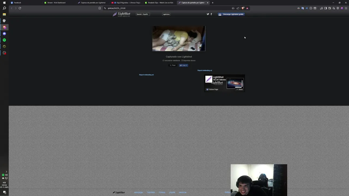Open the site settings icon in the address bar

(105, 8)
